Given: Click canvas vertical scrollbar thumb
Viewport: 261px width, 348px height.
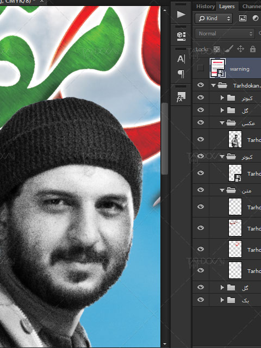Looking at the screenshot, I should [x=164, y=139].
